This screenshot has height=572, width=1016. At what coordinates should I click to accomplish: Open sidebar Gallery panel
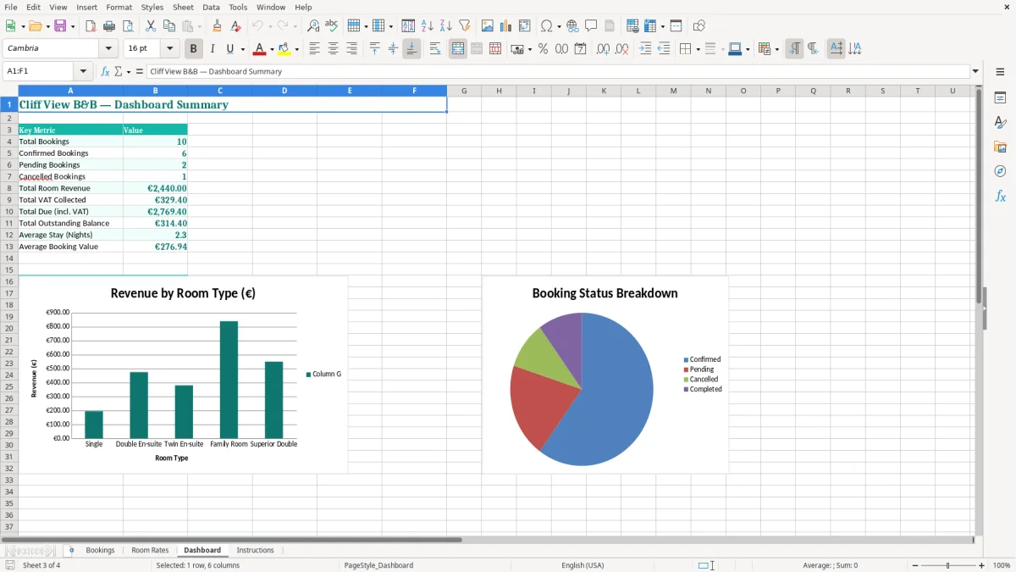click(1000, 147)
